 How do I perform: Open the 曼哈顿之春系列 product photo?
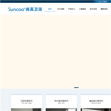pos(96,109)
